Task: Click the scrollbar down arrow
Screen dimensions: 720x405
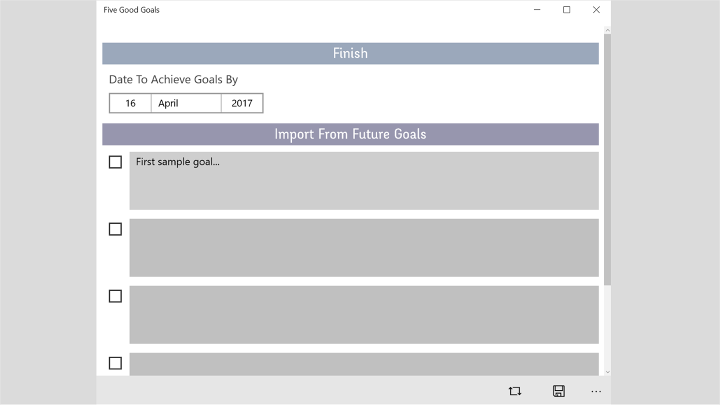Action: coord(607,371)
